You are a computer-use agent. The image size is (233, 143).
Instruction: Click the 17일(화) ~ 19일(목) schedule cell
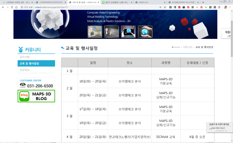tap(93, 109)
